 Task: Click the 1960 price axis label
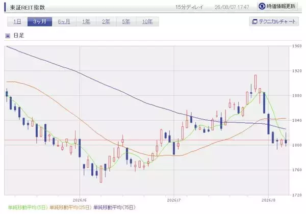coord(297,46)
